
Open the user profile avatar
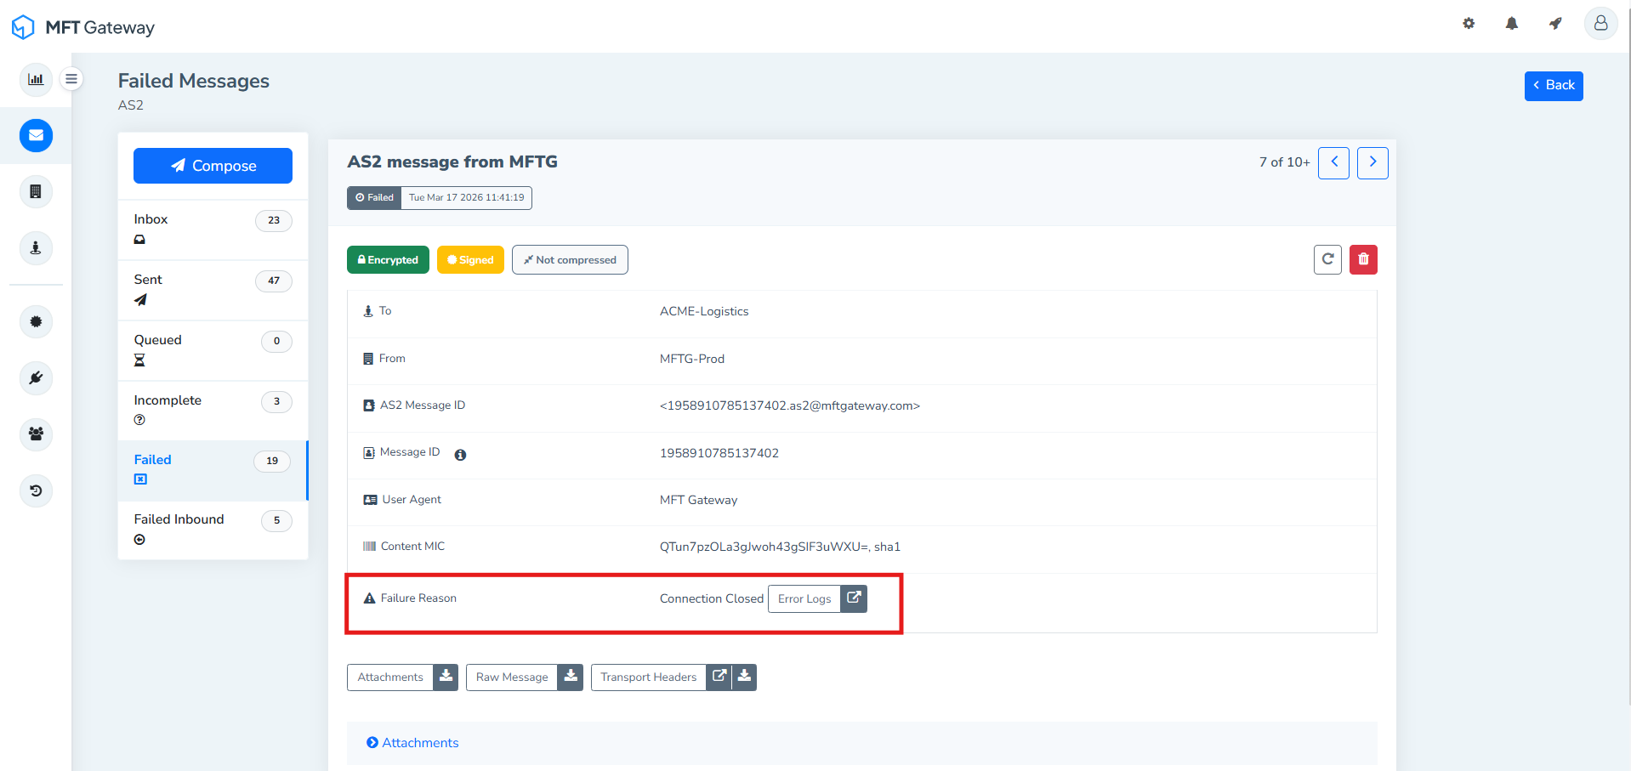(x=1600, y=24)
